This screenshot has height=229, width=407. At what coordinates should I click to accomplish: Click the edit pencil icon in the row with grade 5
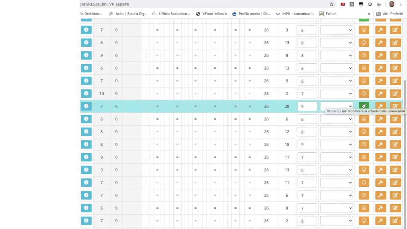click(395, 106)
